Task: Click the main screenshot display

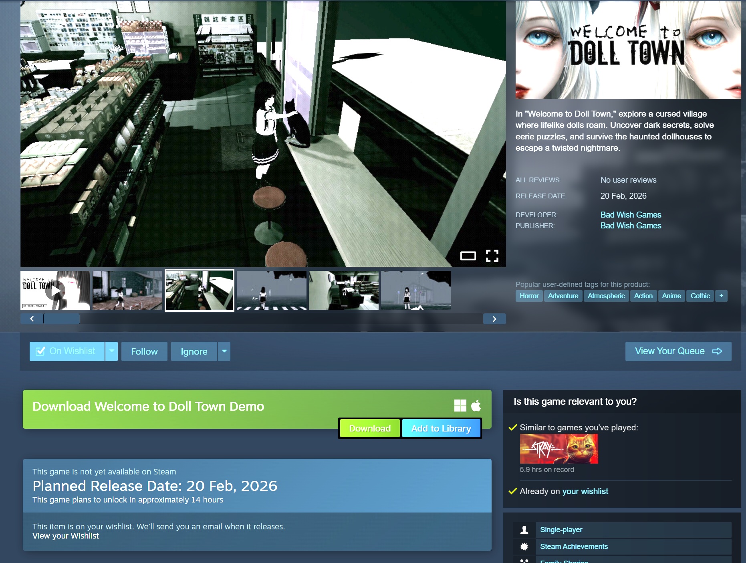Action: (x=263, y=134)
